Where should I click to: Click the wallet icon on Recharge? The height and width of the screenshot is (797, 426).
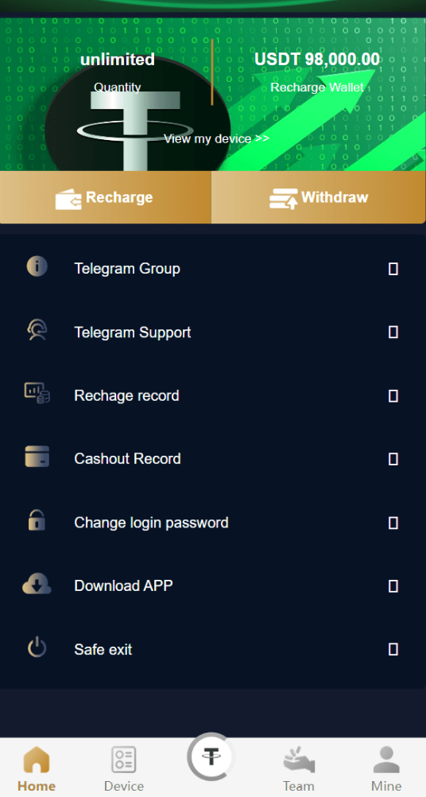[68, 199]
